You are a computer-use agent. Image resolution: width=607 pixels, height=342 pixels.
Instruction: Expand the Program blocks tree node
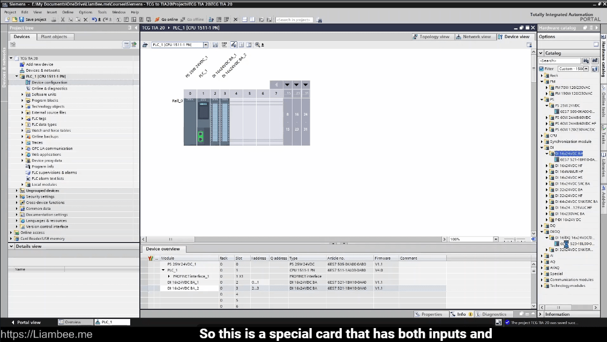tap(23, 101)
